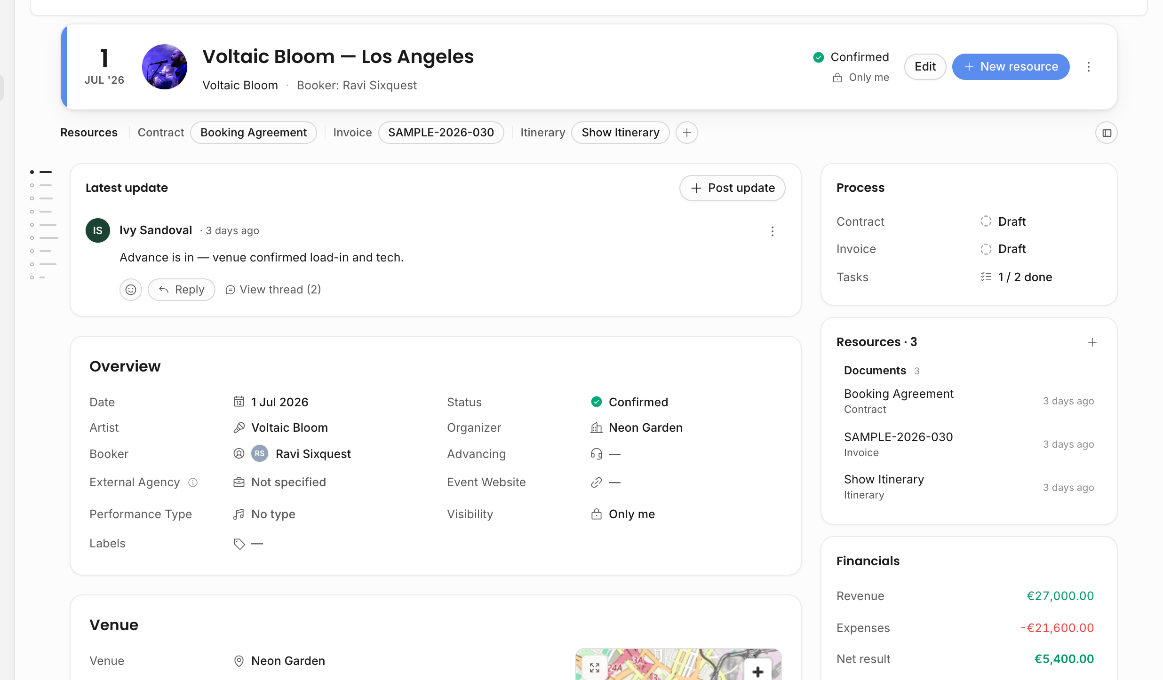Viewport: 1163px width, 680px height.
Task: Open Ivy Sandoval update options menu
Action: pyautogui.click(x=772, y=231)
